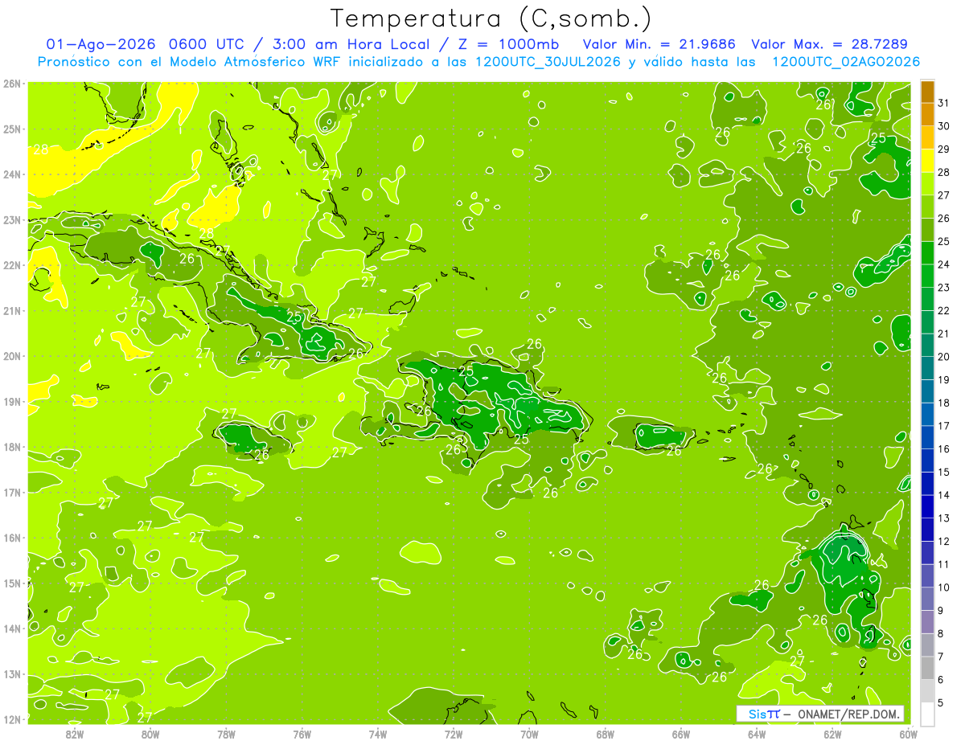Viewport: 965px width, 745px height.
Task: Click the 72W longitude axis label
Action: coord(454,734)
